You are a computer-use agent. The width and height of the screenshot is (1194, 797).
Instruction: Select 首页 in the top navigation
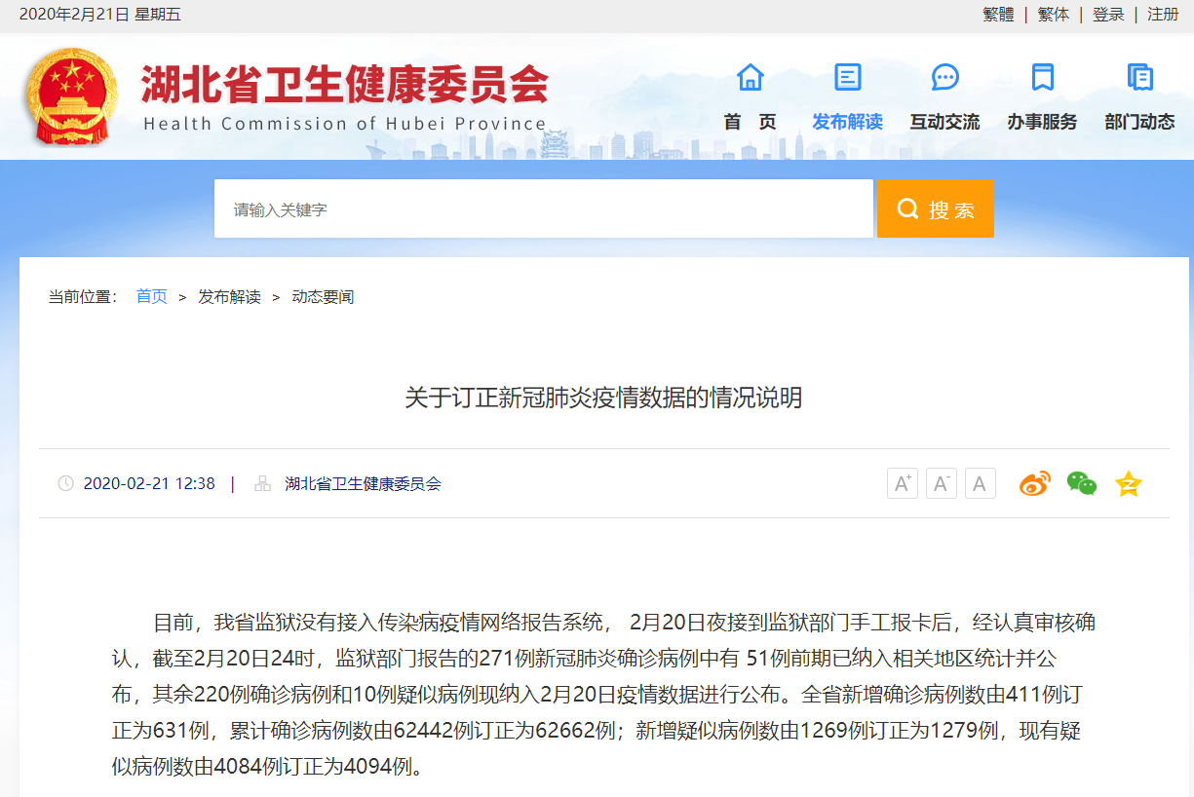pyautogui.click(x=750, y=122)
